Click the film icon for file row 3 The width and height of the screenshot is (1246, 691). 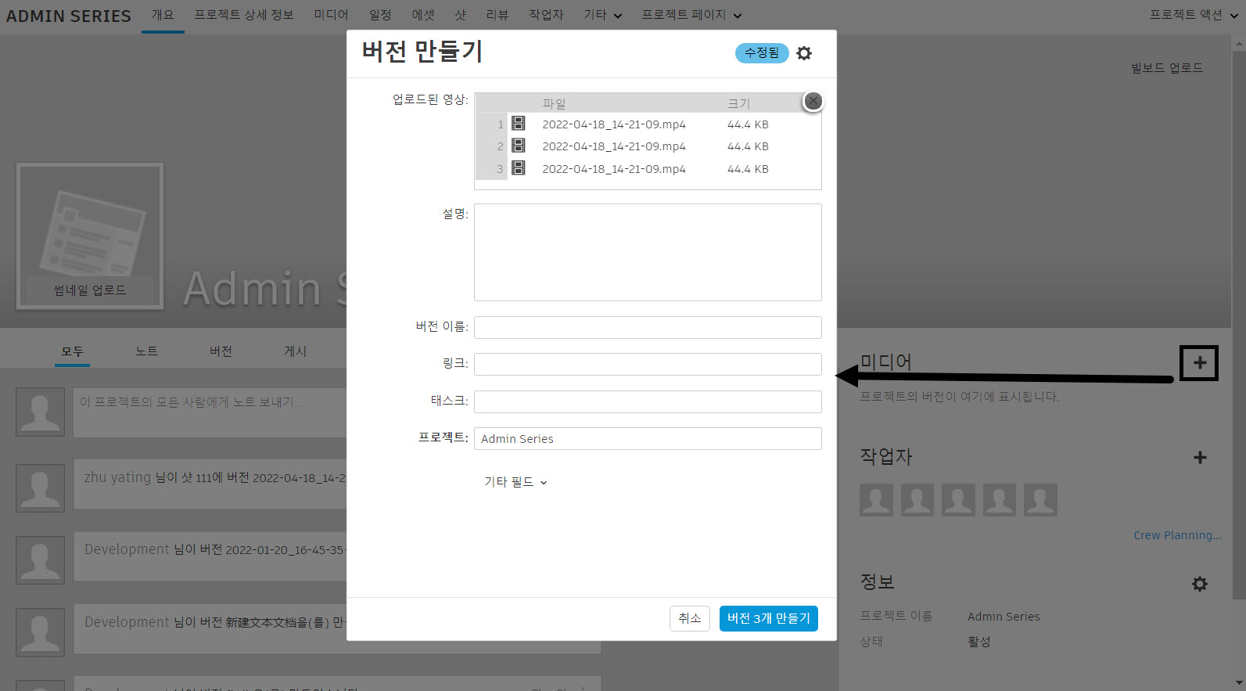[519, 168]
